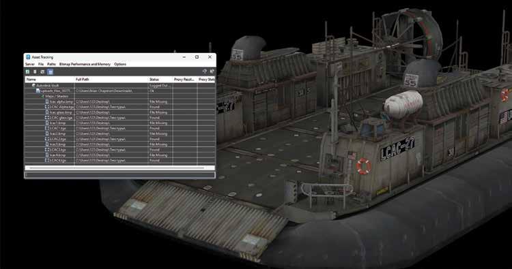This screenshot has height=269, width=512.
Task: Click the rightmost toolbar icon beside Help
Action: click(212, 72)
